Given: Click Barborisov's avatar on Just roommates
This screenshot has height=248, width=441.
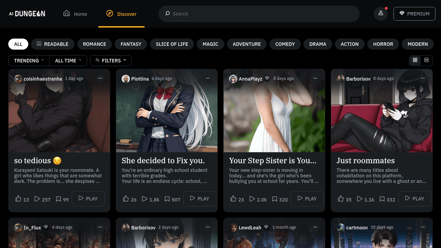Looking at the screenshot, I should (x=340, y=79).
